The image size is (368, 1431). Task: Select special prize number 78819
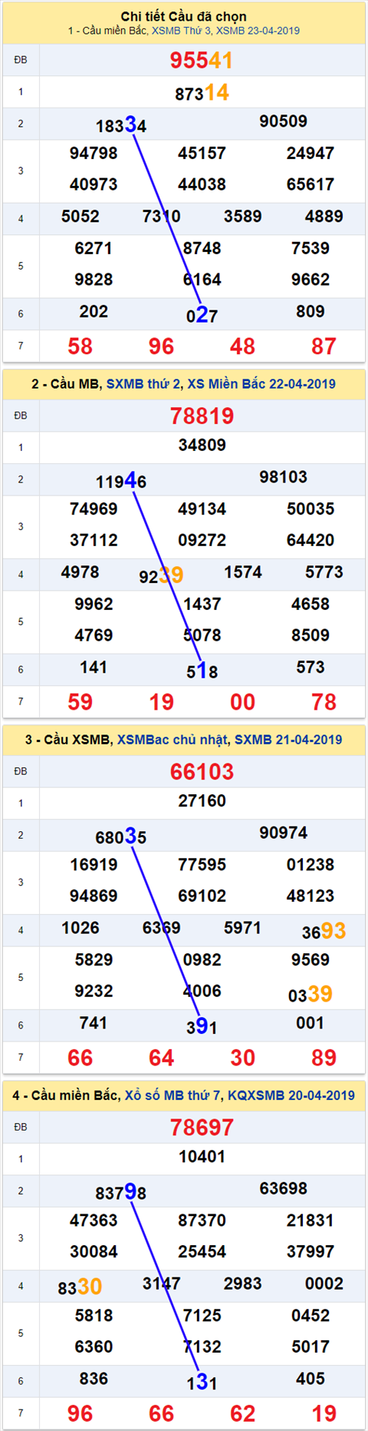(202, 416)
